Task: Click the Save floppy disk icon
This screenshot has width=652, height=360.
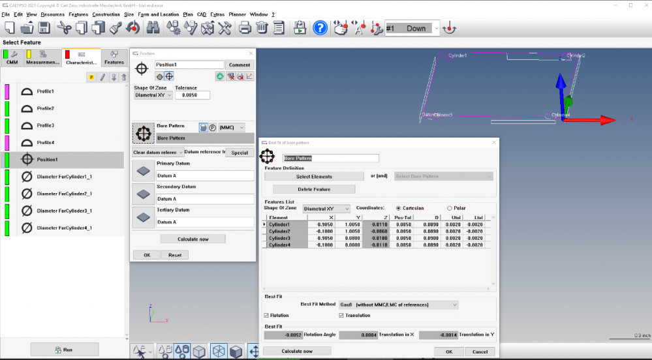Action: (x=44, y=28)
